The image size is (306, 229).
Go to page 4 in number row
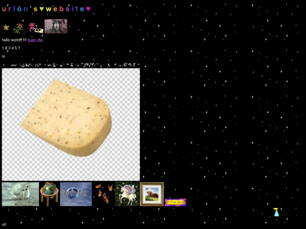tap(12, 48)
